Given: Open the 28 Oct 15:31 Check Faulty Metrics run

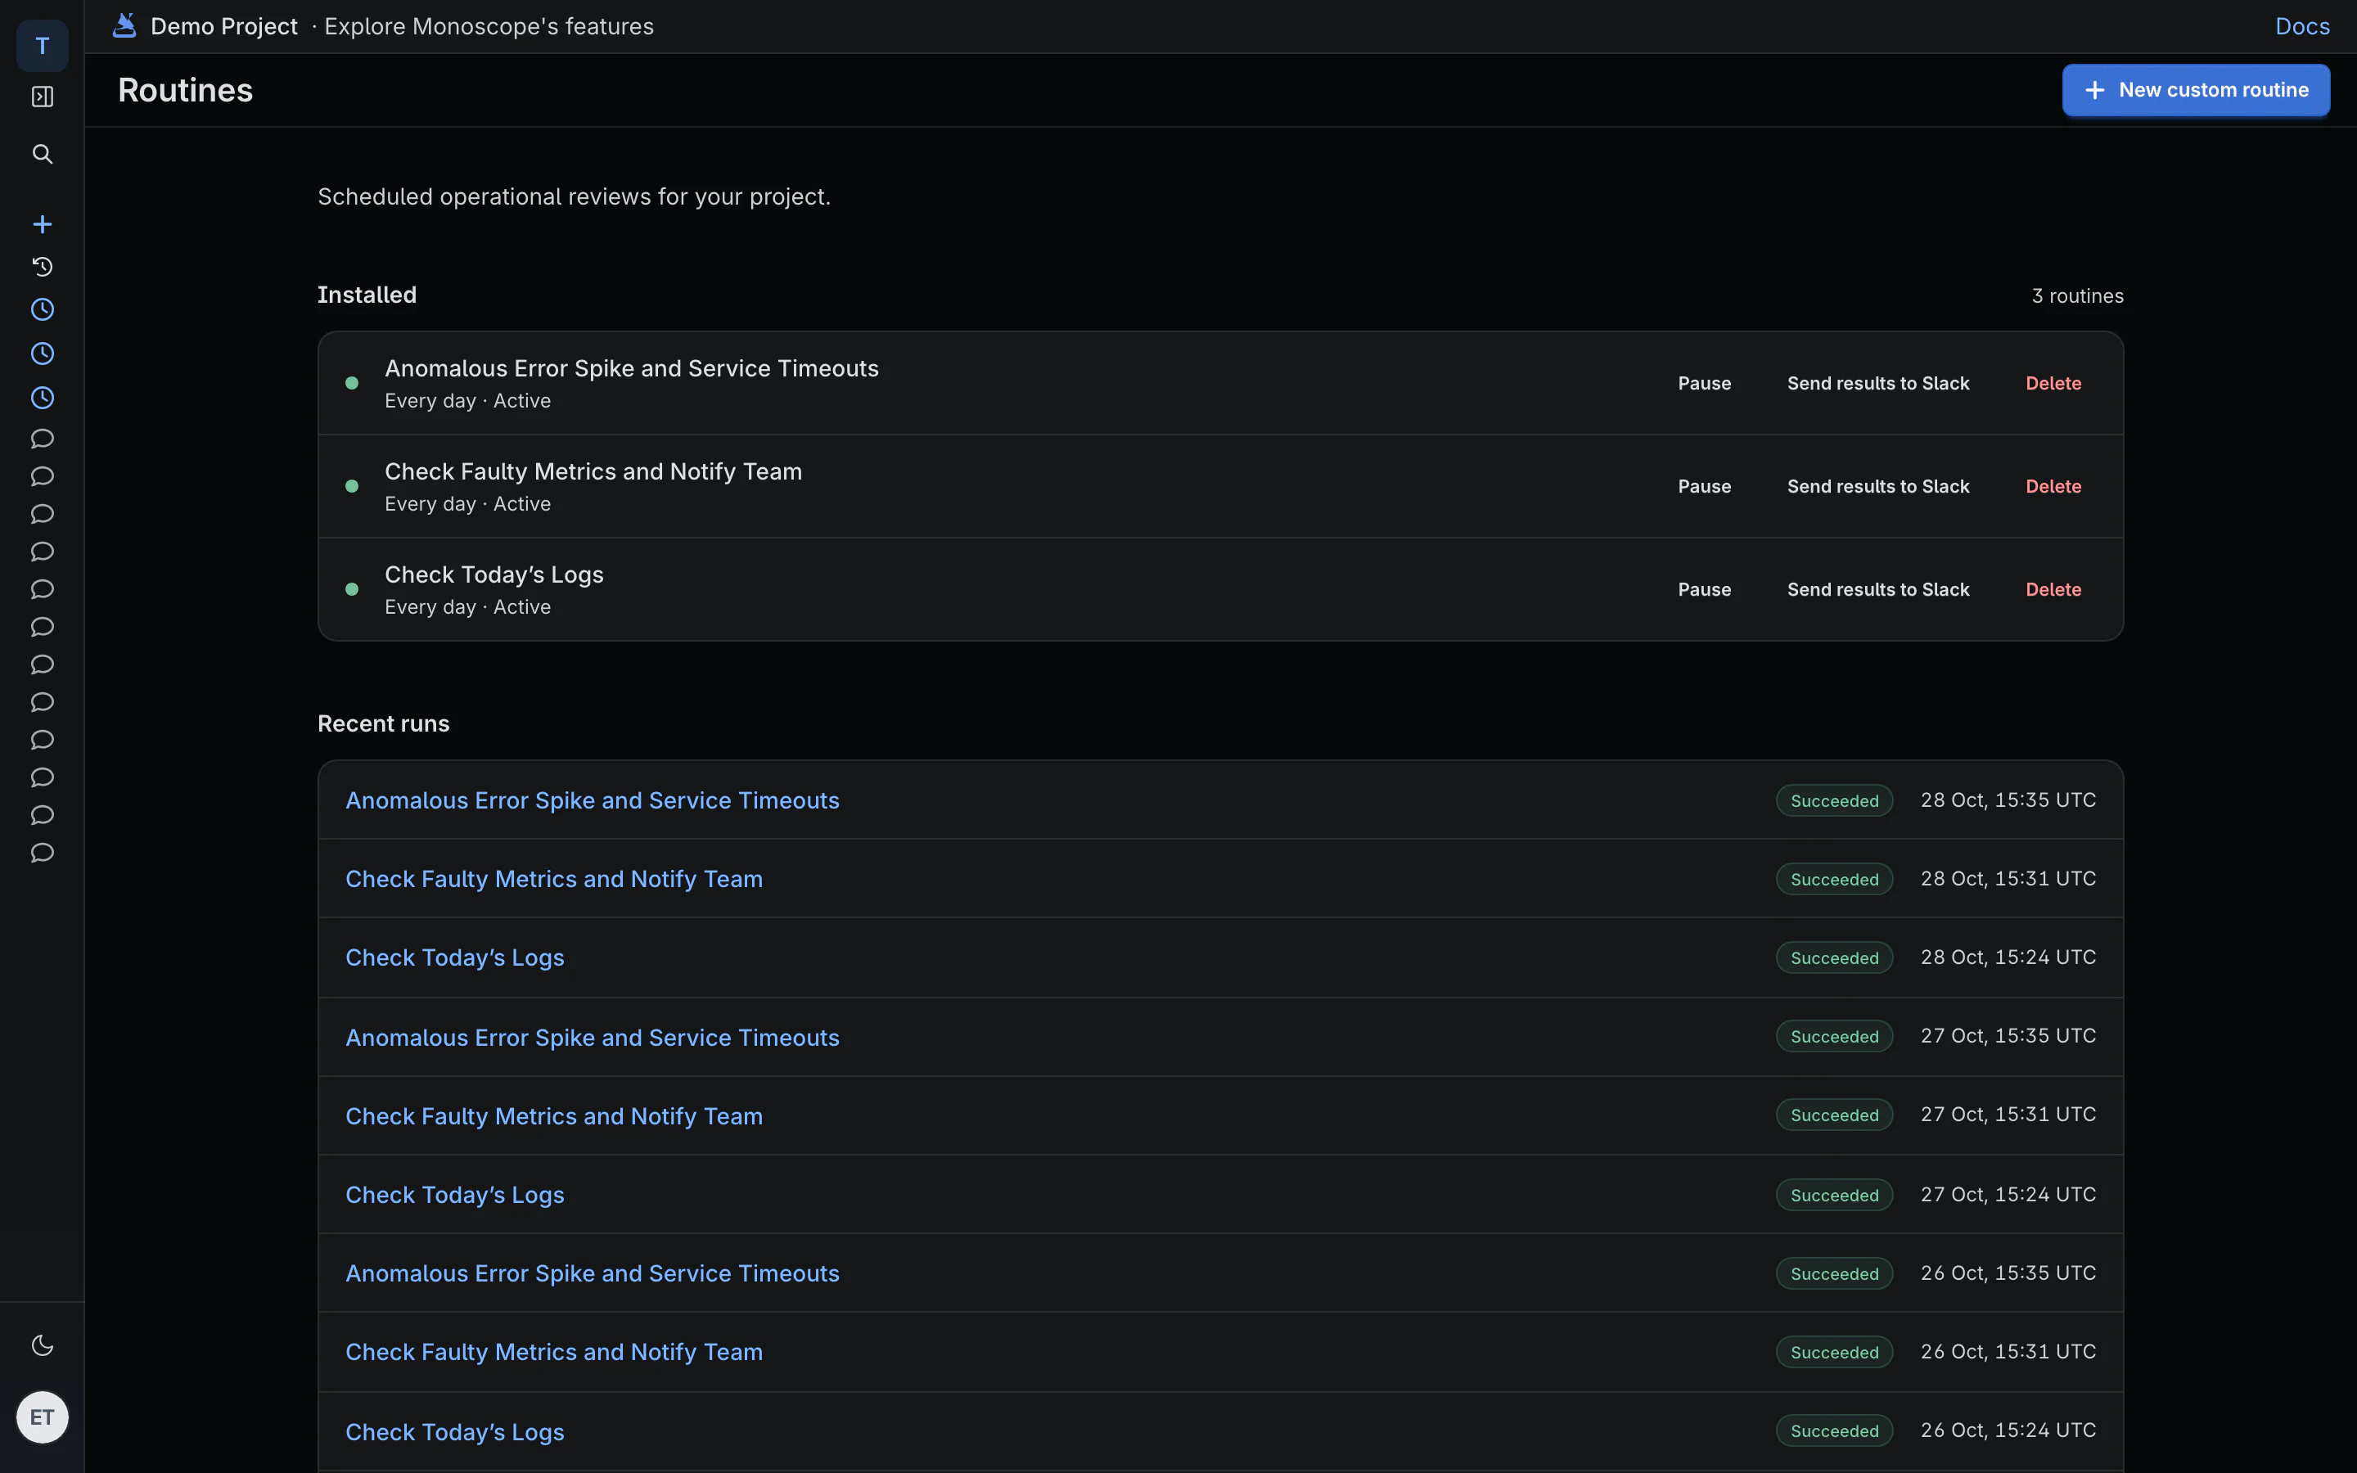Looking at the screenshot, I should click(554, 879).
